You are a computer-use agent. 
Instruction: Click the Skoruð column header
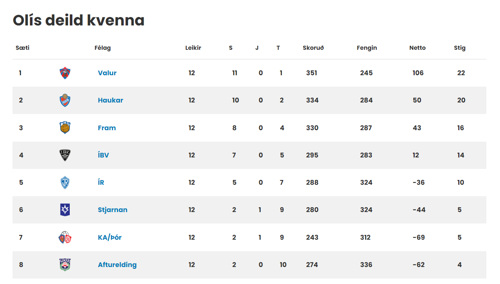[x=313, y=48]
